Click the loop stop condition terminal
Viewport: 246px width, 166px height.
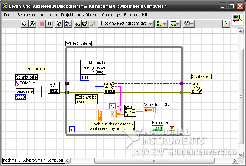172,128
